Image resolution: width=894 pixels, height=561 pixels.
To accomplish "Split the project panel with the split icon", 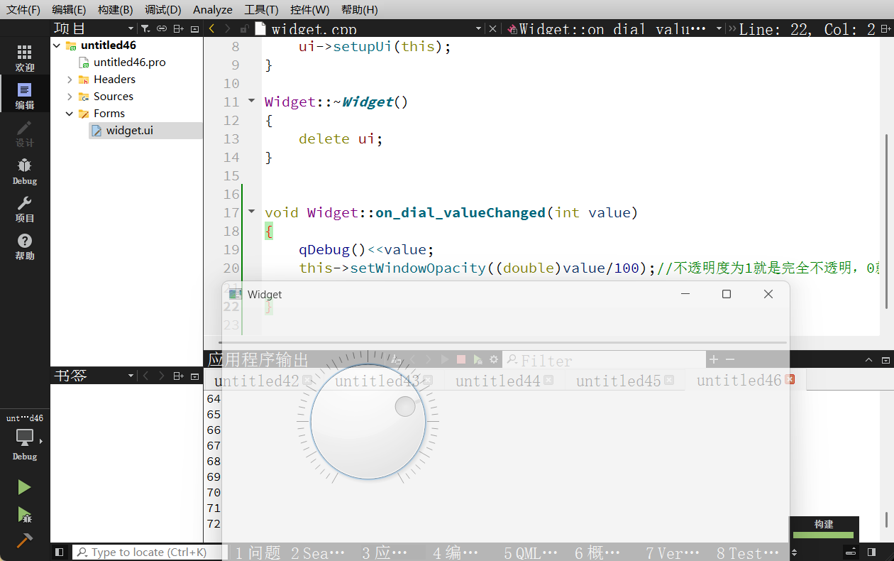I will coord(178,28).
